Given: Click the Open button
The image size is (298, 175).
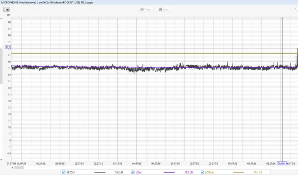Looking at the screenshot, I should pos(145,9).
